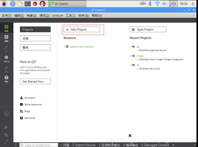This screenshot has height=147, width=198.
Task: Switch to Debug mode bug icon
Action: click(6, 59)
